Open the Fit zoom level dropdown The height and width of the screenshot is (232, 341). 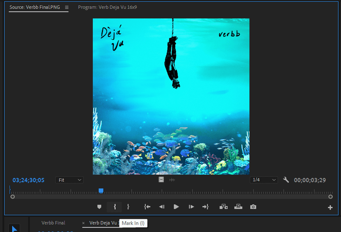(x=70, y=180)
